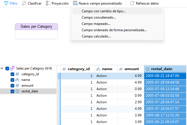The image size is (187, 125).
Task: Select the category_id row in field tree
Action: pos(28,74)
